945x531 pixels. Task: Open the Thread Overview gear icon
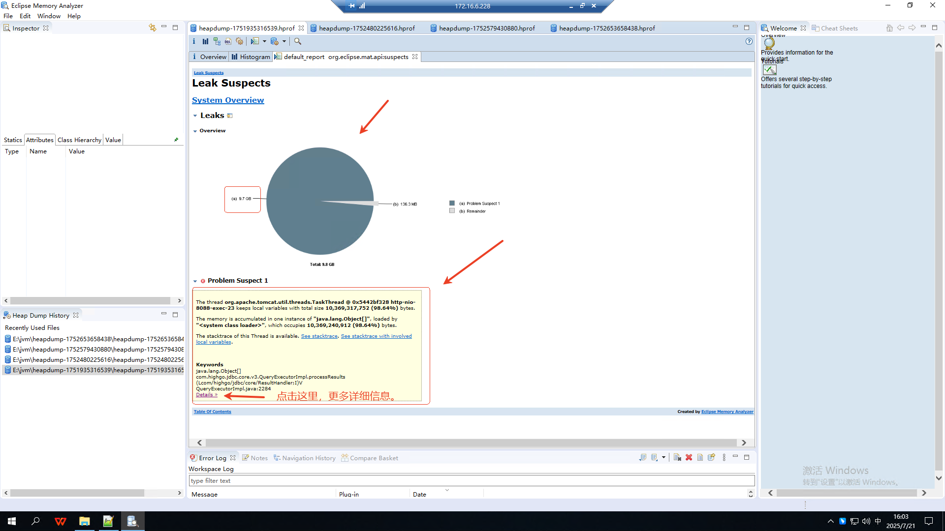(240, 42)
